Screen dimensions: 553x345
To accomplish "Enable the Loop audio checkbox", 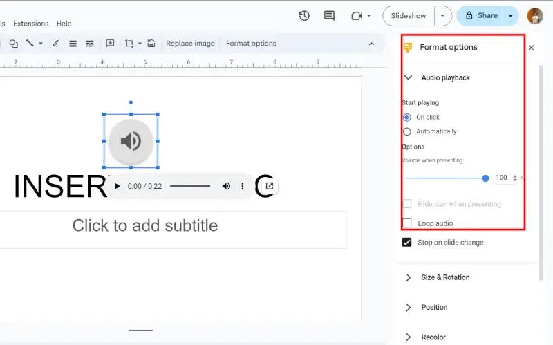I will pyautogui.click(x=406, y=223).
